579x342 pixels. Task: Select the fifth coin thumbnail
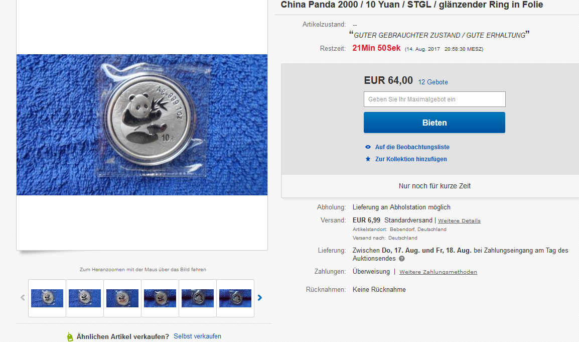(x=198, y=298)
